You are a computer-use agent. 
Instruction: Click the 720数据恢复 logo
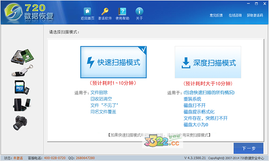tap(29, 13)
